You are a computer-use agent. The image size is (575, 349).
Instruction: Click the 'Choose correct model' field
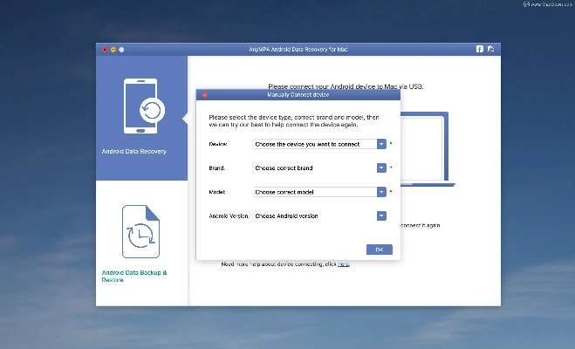pos(314,192)
